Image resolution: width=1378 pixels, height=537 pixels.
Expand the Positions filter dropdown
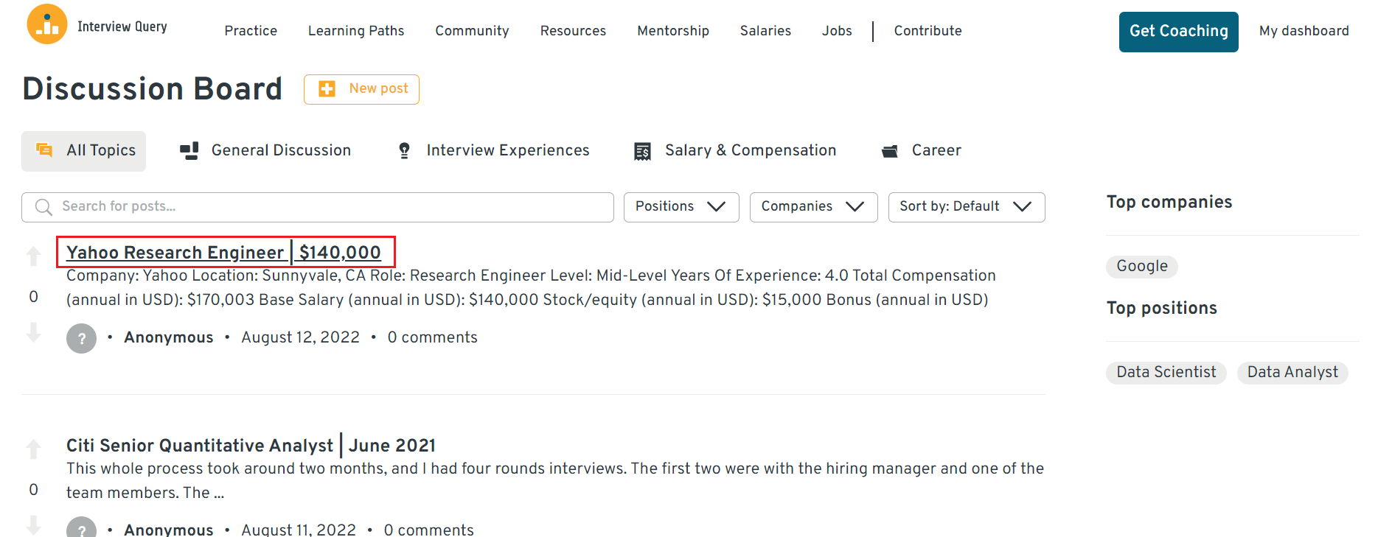click(x=681, y=207)
